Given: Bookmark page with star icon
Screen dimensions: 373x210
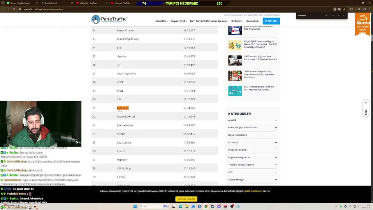Looking at the screenshot, I should tap(344, 9).
